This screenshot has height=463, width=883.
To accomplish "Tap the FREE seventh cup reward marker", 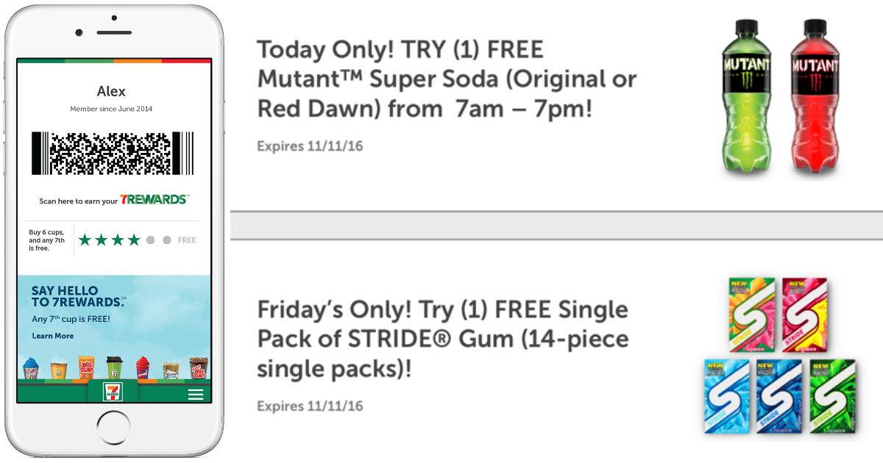I will [x=185, y=240].
